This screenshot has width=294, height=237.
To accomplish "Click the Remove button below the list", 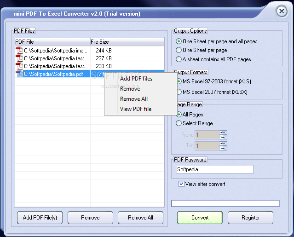I will [x=90, y=218].
